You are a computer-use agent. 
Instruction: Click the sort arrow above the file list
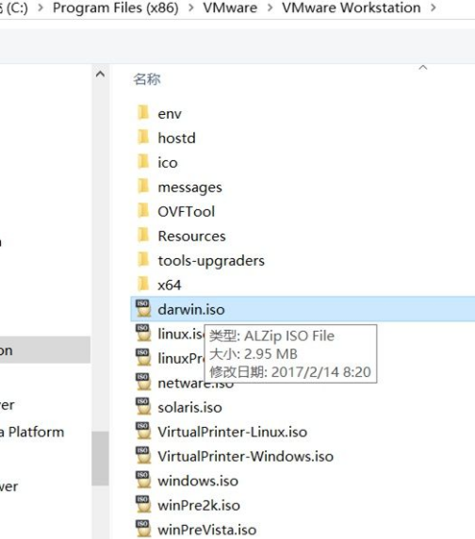tap(423, 68)
